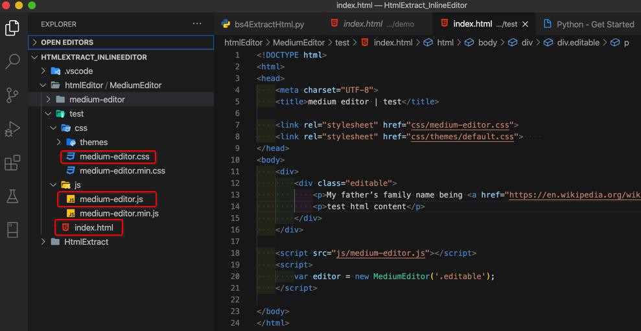Click the macOS green fullscreen window button

pyautogui.click(x=32, y=5)
